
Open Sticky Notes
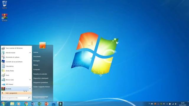tap(16, 71)
